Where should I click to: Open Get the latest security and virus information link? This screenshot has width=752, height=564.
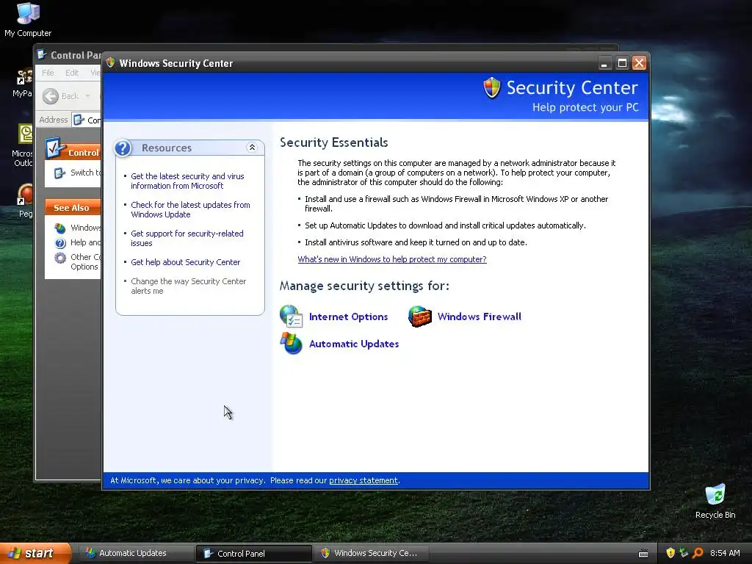(187, 181)
